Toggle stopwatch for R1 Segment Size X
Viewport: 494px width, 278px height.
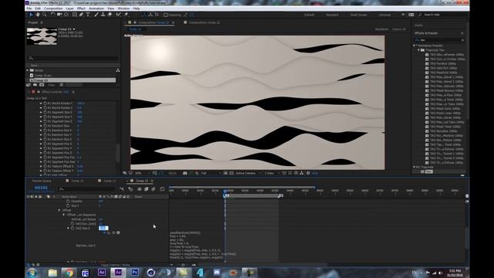45,112
